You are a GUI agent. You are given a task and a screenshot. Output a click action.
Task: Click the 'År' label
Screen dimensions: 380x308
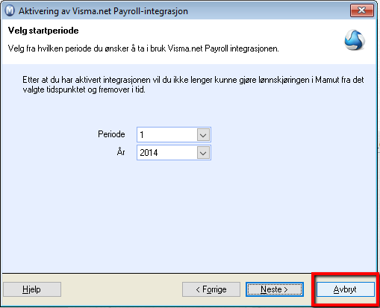(x=121, y=151)
